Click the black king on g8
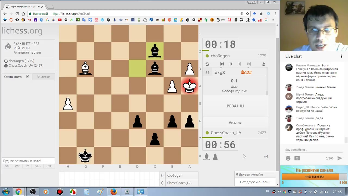The width and height of the screenshot is (348, 196). click(85, 155)
